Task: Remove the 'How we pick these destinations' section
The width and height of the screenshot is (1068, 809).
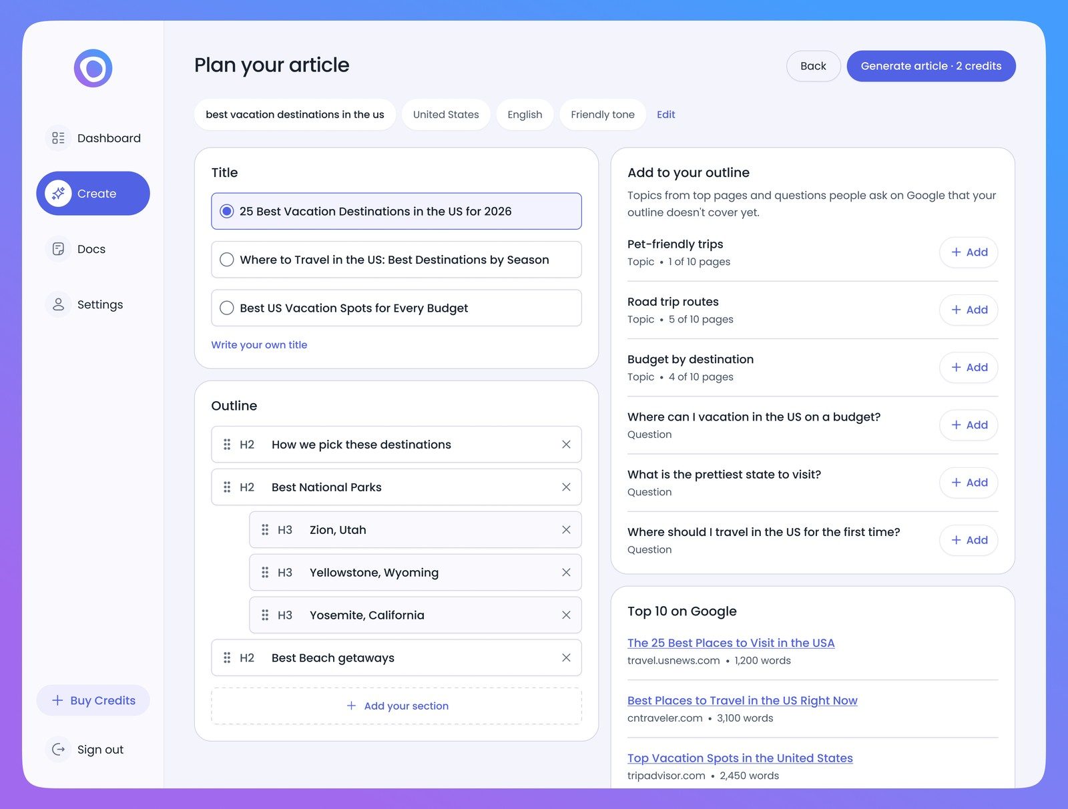Action: pos(566,445)
